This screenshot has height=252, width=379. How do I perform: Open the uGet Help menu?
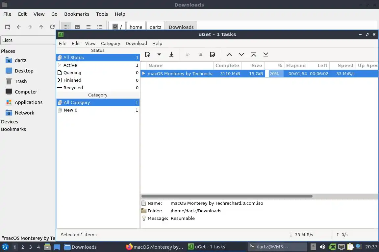point(157,43)
